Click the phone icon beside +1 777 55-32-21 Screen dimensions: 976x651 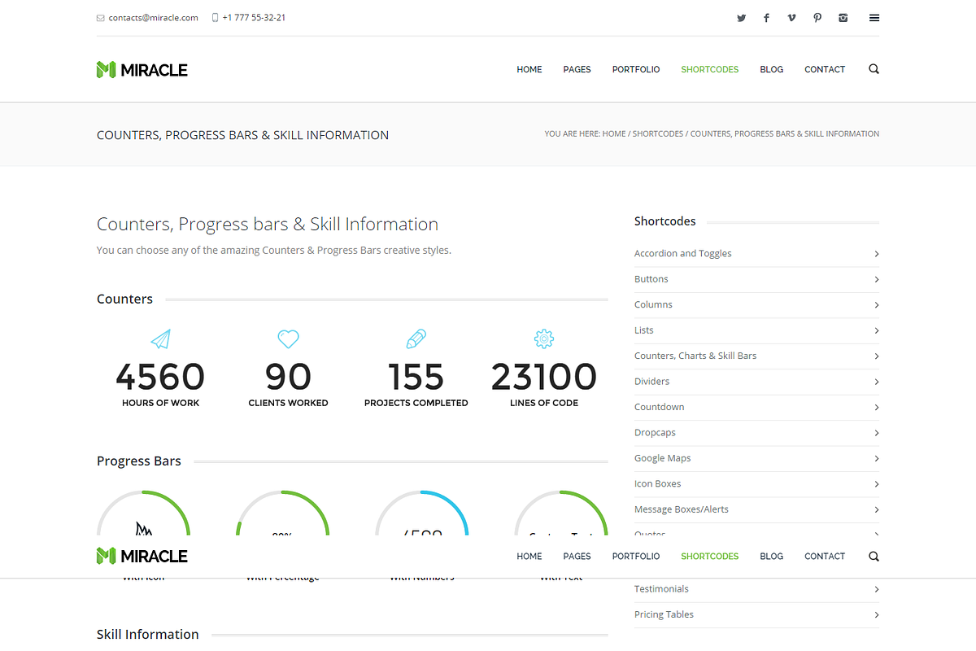pyautogui.click(x=216, y=18)
